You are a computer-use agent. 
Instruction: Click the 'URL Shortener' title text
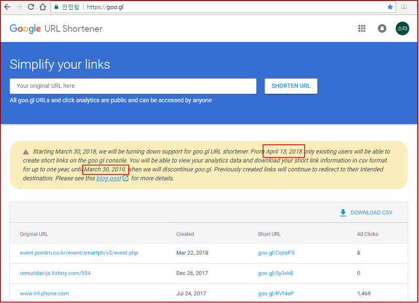(73, 29)
